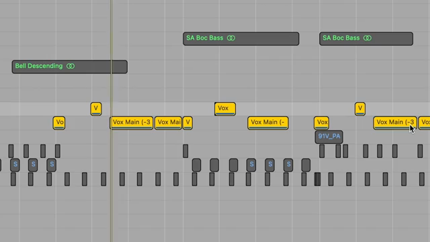The width and height of the screenshot is (430, 242).
Task: Click the first V region on highlighted track
Action: 96,109
